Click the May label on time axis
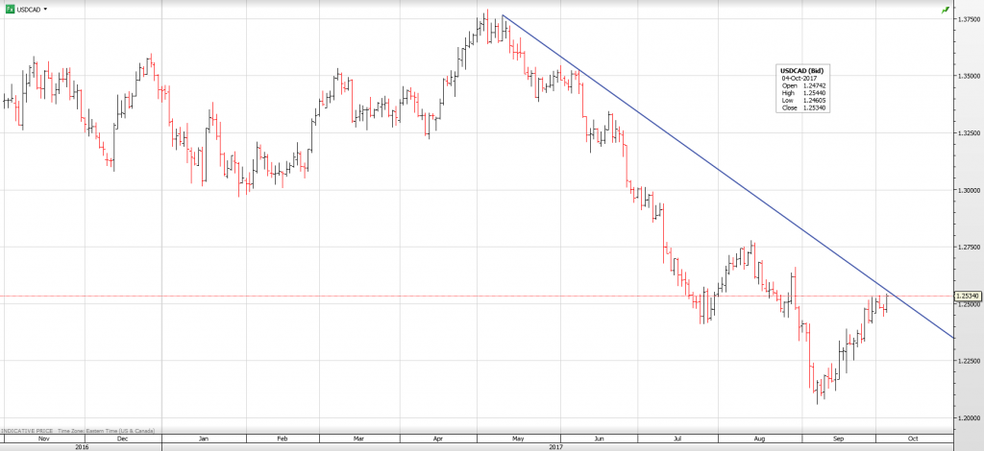 pyautogui.click(x=517, y=439)
